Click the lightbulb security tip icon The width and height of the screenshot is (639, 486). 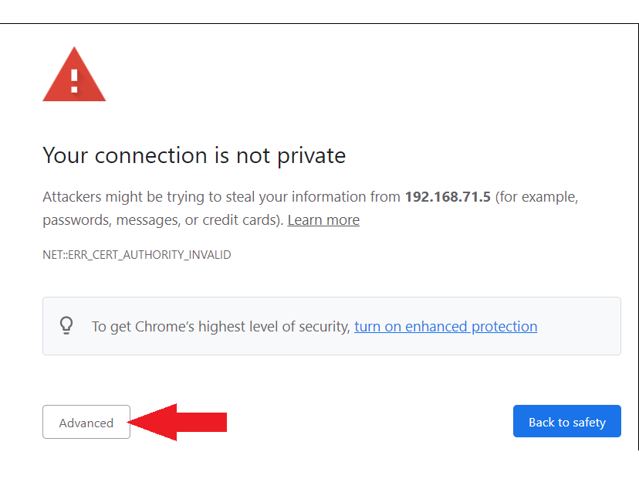66,325
